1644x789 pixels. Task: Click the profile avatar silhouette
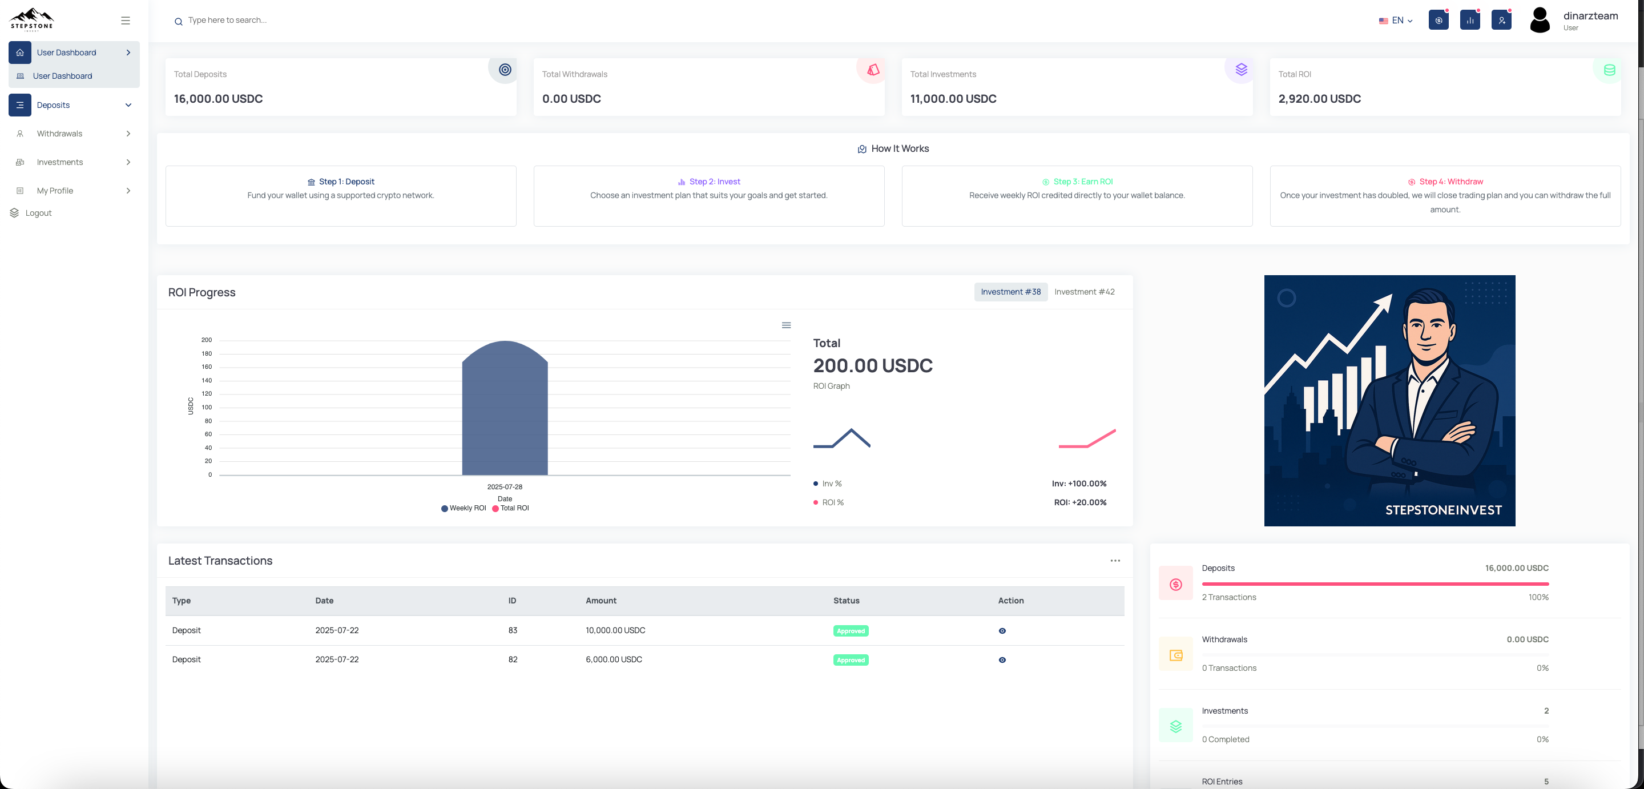pos(1540,20)
